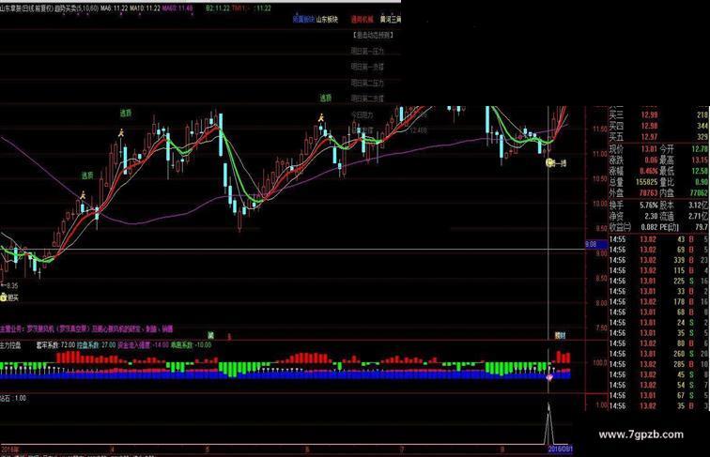Click the 总量 value 155825
The image size is (710, 457).
[x=646, y=182]
